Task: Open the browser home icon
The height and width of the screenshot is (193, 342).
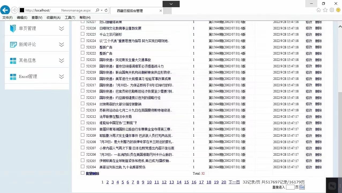Action: click(x=318, y=10)
